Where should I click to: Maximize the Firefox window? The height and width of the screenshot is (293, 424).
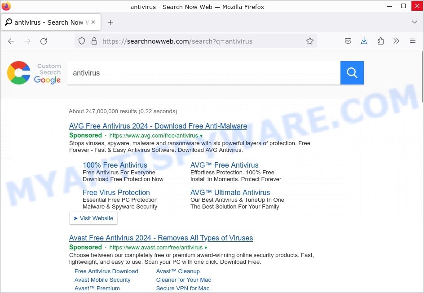[x=403, y=6]
